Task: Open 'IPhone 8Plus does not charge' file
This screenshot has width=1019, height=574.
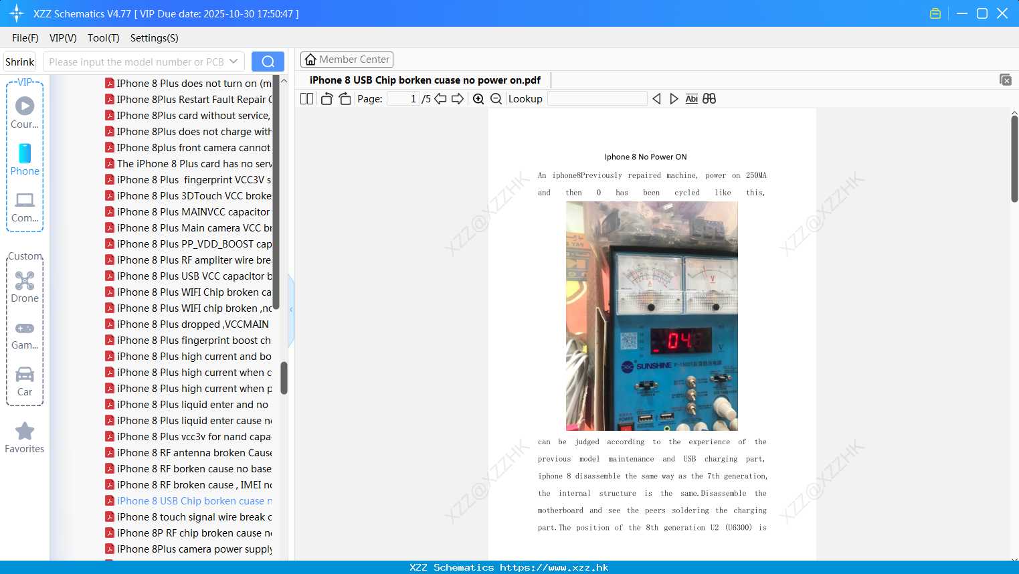Action: [189, 132]
